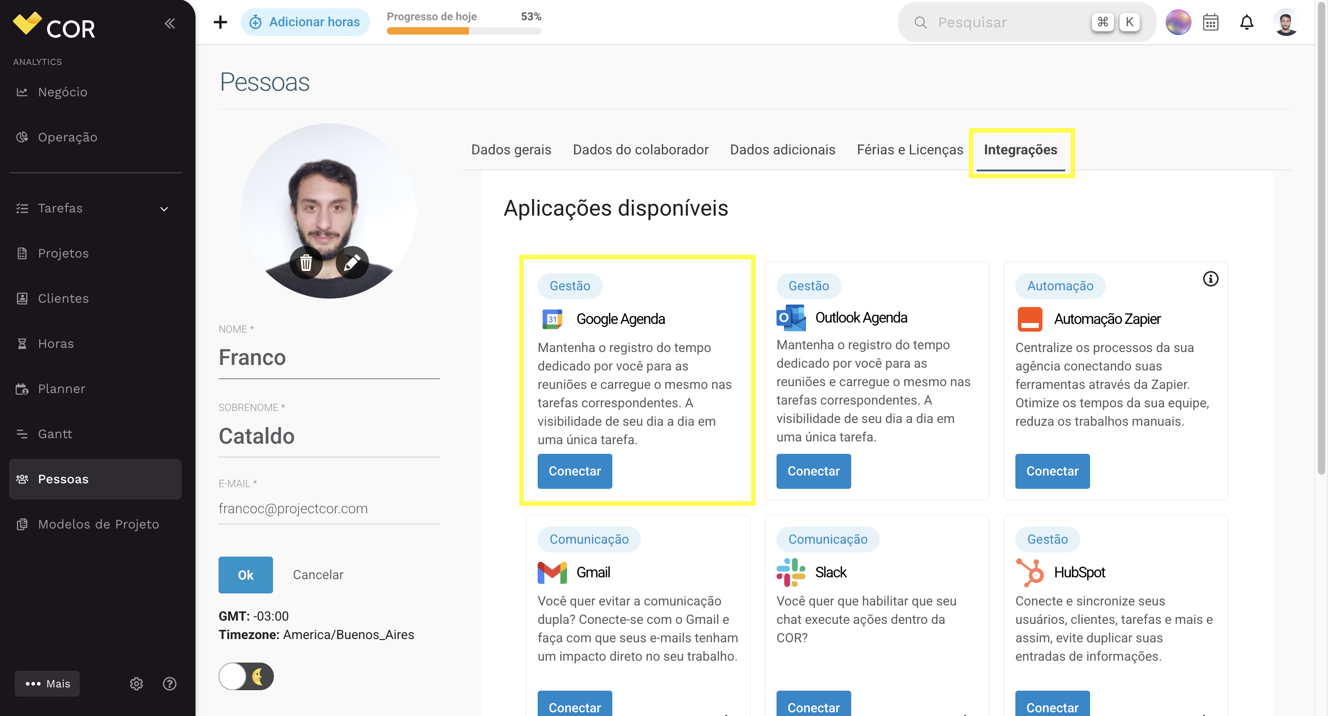Switch to Dados gerais tab
The height and width of the screenshot is (716, 1328).
point(511,149)
